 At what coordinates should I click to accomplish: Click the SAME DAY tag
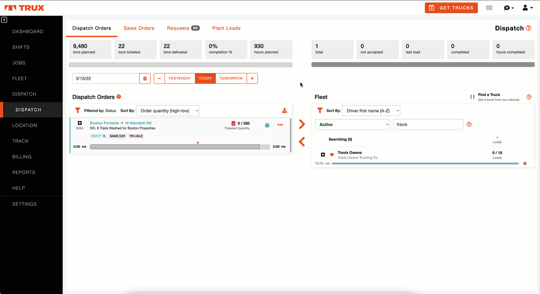(117, 136)
